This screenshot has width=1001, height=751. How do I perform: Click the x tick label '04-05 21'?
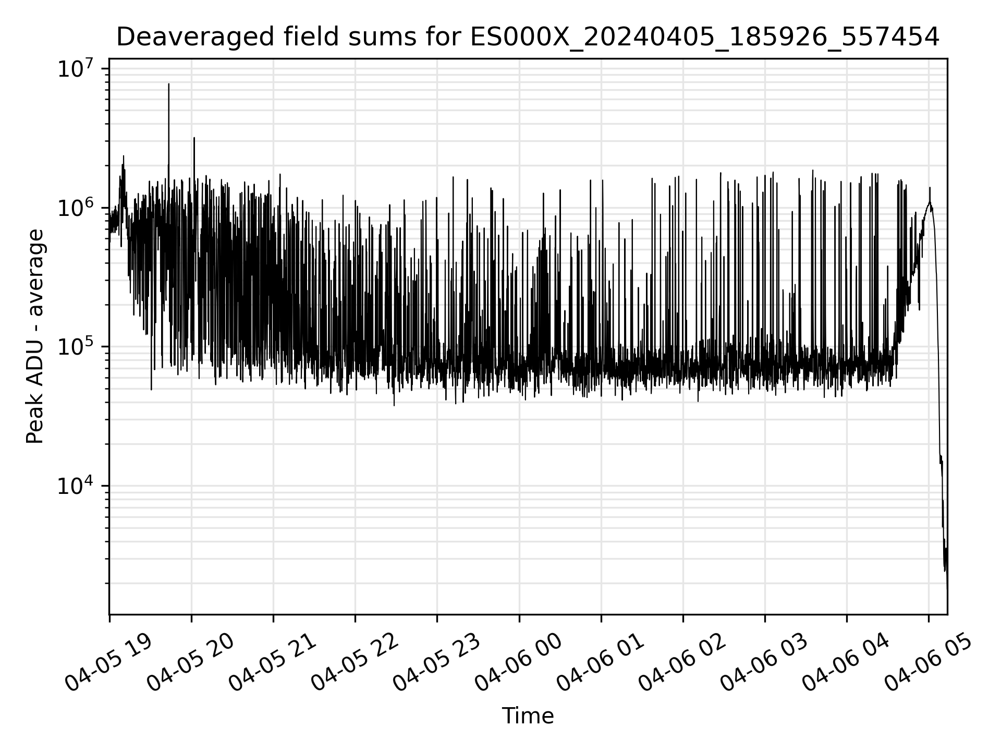coord(273,662)
